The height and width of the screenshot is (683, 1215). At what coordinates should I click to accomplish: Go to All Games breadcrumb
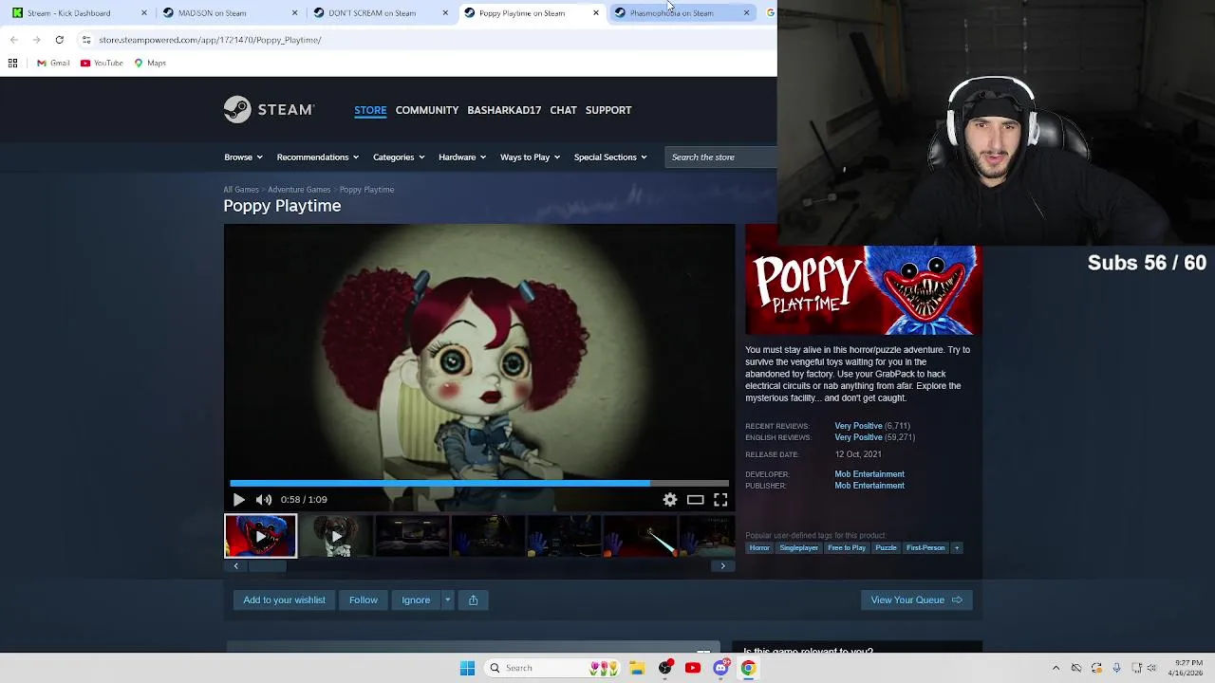point(241,190)
